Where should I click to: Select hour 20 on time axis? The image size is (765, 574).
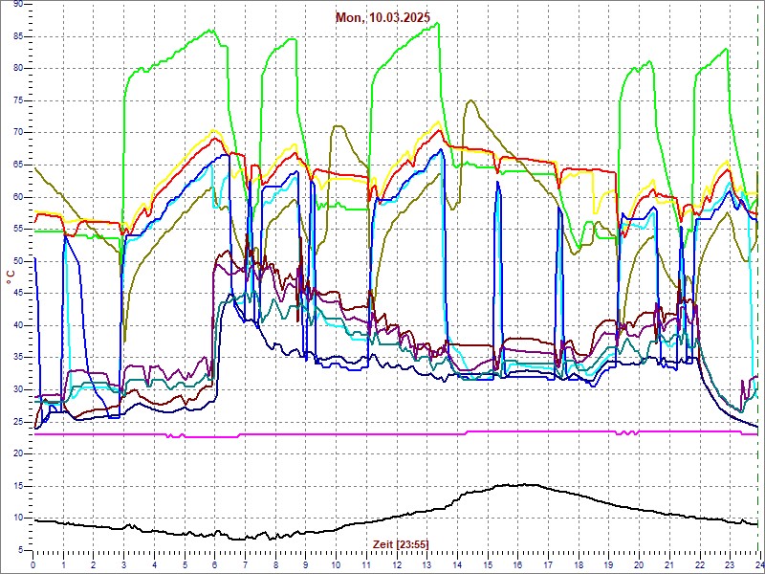638,564
